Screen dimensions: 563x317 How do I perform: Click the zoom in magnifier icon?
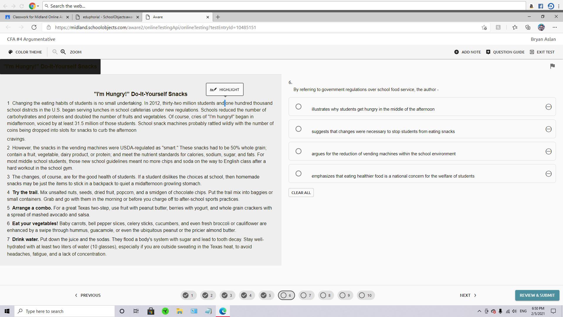[63, 52]
